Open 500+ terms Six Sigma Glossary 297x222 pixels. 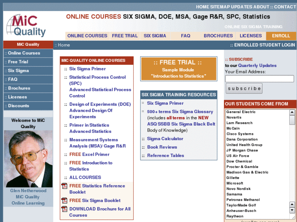coord(180,112)
